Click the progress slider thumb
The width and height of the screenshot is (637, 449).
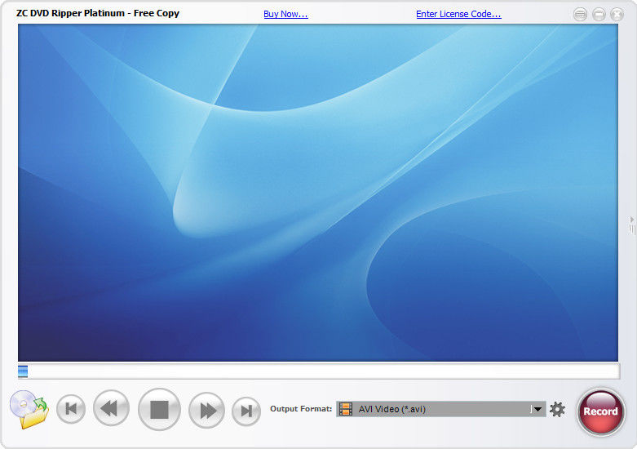[23, 371]
